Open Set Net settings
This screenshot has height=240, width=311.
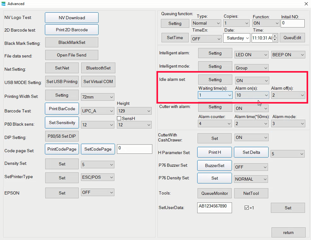click(62, 68)
